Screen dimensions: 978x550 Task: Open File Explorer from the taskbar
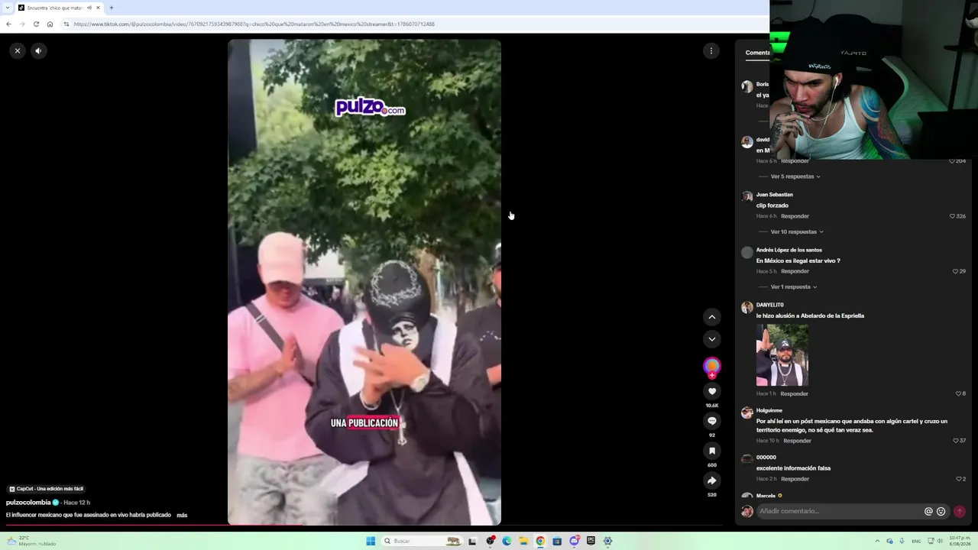pyautogui.click(x=523, y=541)
